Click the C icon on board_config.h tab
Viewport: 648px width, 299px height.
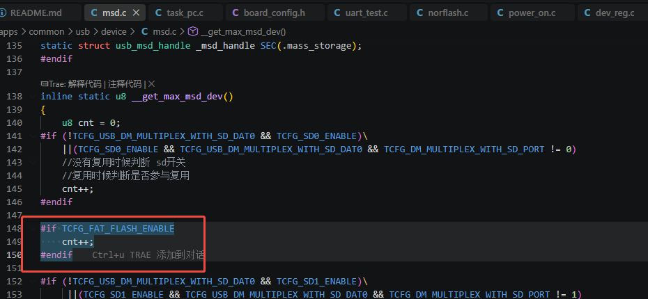236,13
